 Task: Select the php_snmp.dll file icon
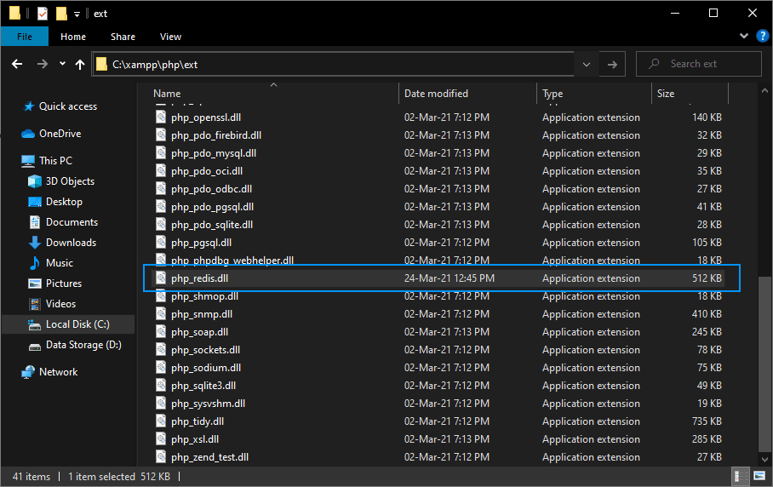[x=161, y=313]
